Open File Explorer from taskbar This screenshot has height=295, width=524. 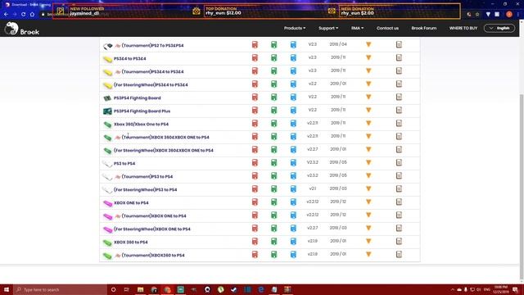(140, 289)
